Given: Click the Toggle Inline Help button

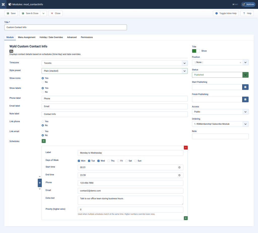Looking at the screenshot, I should point(226,13).
